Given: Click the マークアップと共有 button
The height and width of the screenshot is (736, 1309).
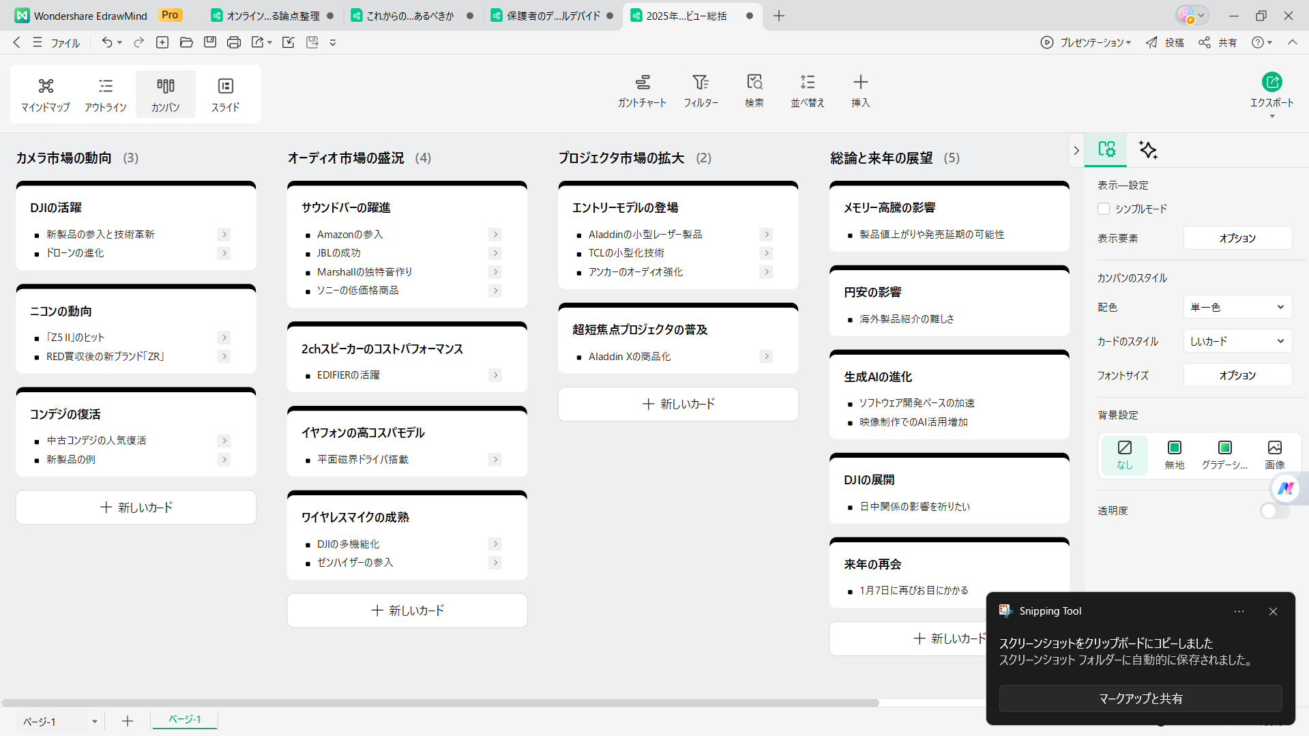Looking at the screenshot, I should pyautogui.click(x=1139, y=698).
